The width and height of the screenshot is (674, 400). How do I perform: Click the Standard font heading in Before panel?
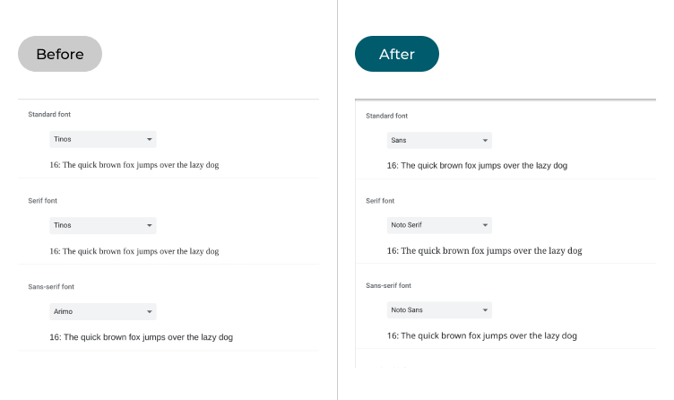pos(49,115)
